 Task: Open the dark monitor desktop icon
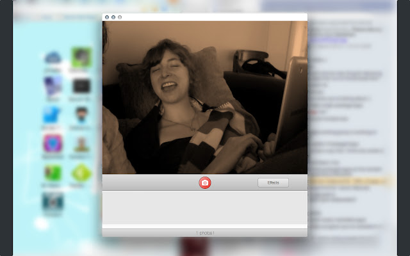pos(81,86)
